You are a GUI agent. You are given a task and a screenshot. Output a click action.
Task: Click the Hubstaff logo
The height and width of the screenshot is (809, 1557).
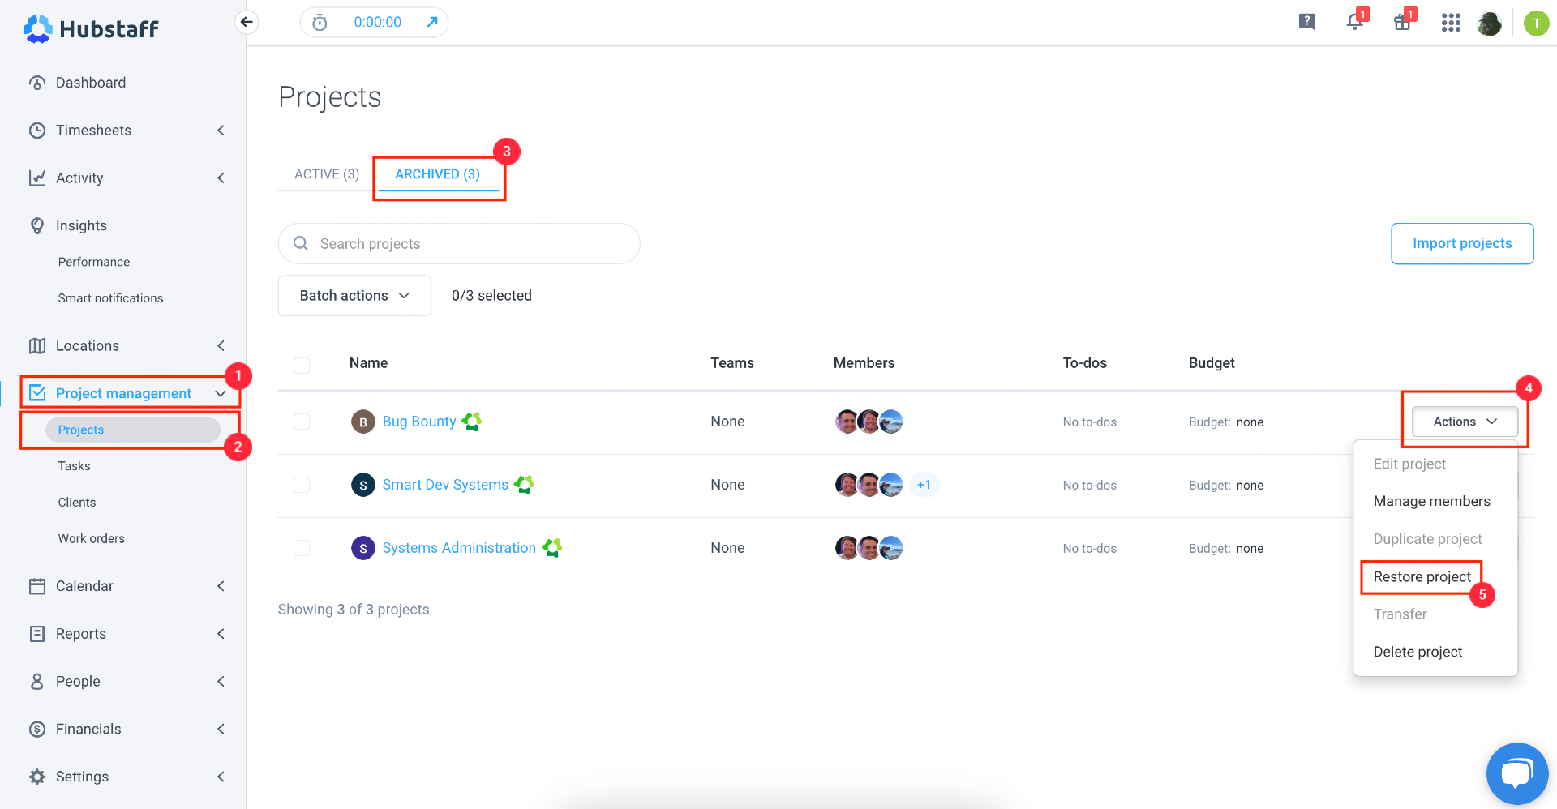[x=91, y=28]
